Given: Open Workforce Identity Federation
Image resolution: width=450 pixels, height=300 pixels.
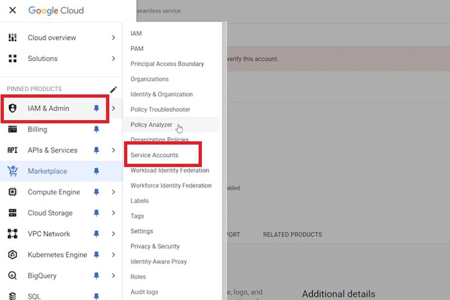Looking at the screenshot, I should tap(171, 186).
